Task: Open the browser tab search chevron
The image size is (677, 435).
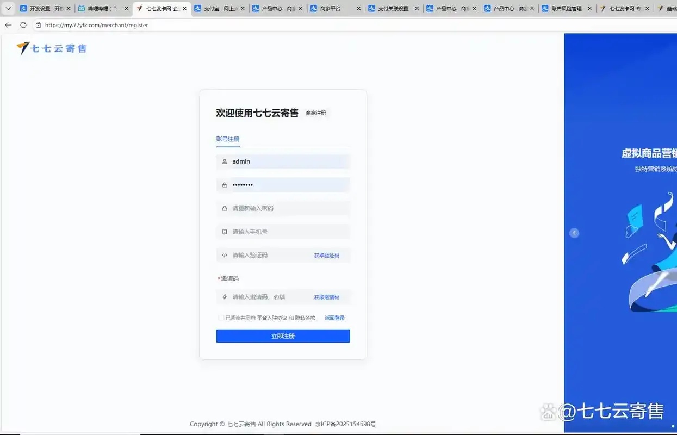Action: click(x=8, y=9)
